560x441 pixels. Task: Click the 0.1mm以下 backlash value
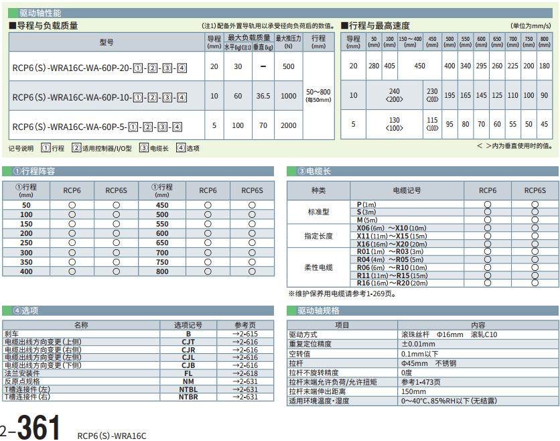[x=419, y=354]
